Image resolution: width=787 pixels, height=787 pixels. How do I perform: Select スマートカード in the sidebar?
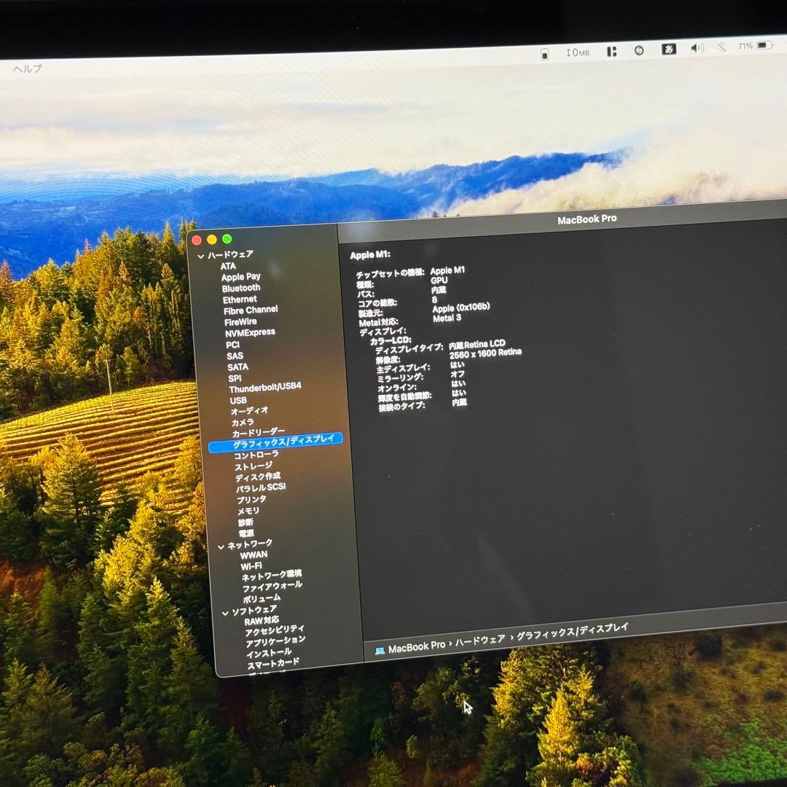click(x=273, y=664)
